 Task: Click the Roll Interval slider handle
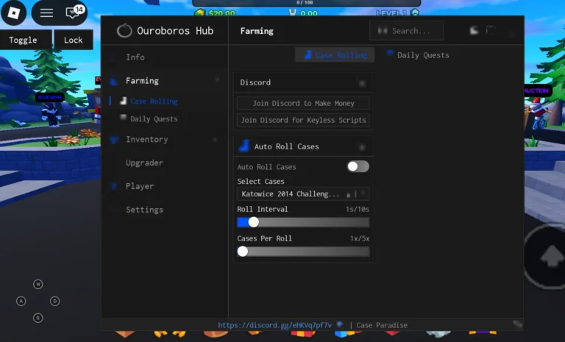pyautogui.click(x=253, y=222)
